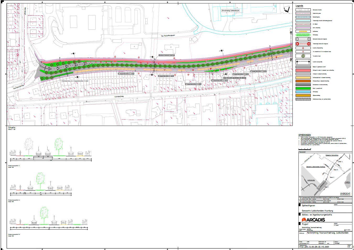Click the bright green legend swatch

point(303,88)
